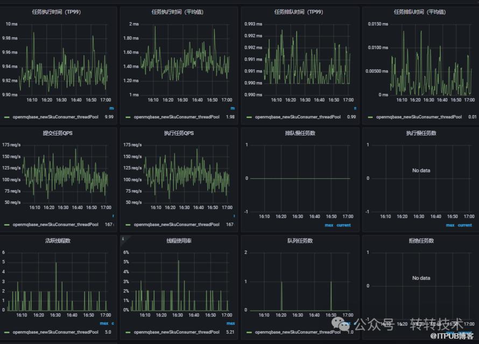Image resolution: width=479 pixels, height=344 pixels.
Task: Toggle threadPool series in 任务执行时间 (平均值) legend
Action: click(177, 117)
